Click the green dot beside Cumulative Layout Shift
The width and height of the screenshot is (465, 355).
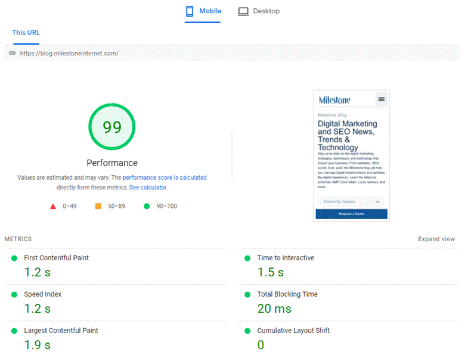pos(247,331)
